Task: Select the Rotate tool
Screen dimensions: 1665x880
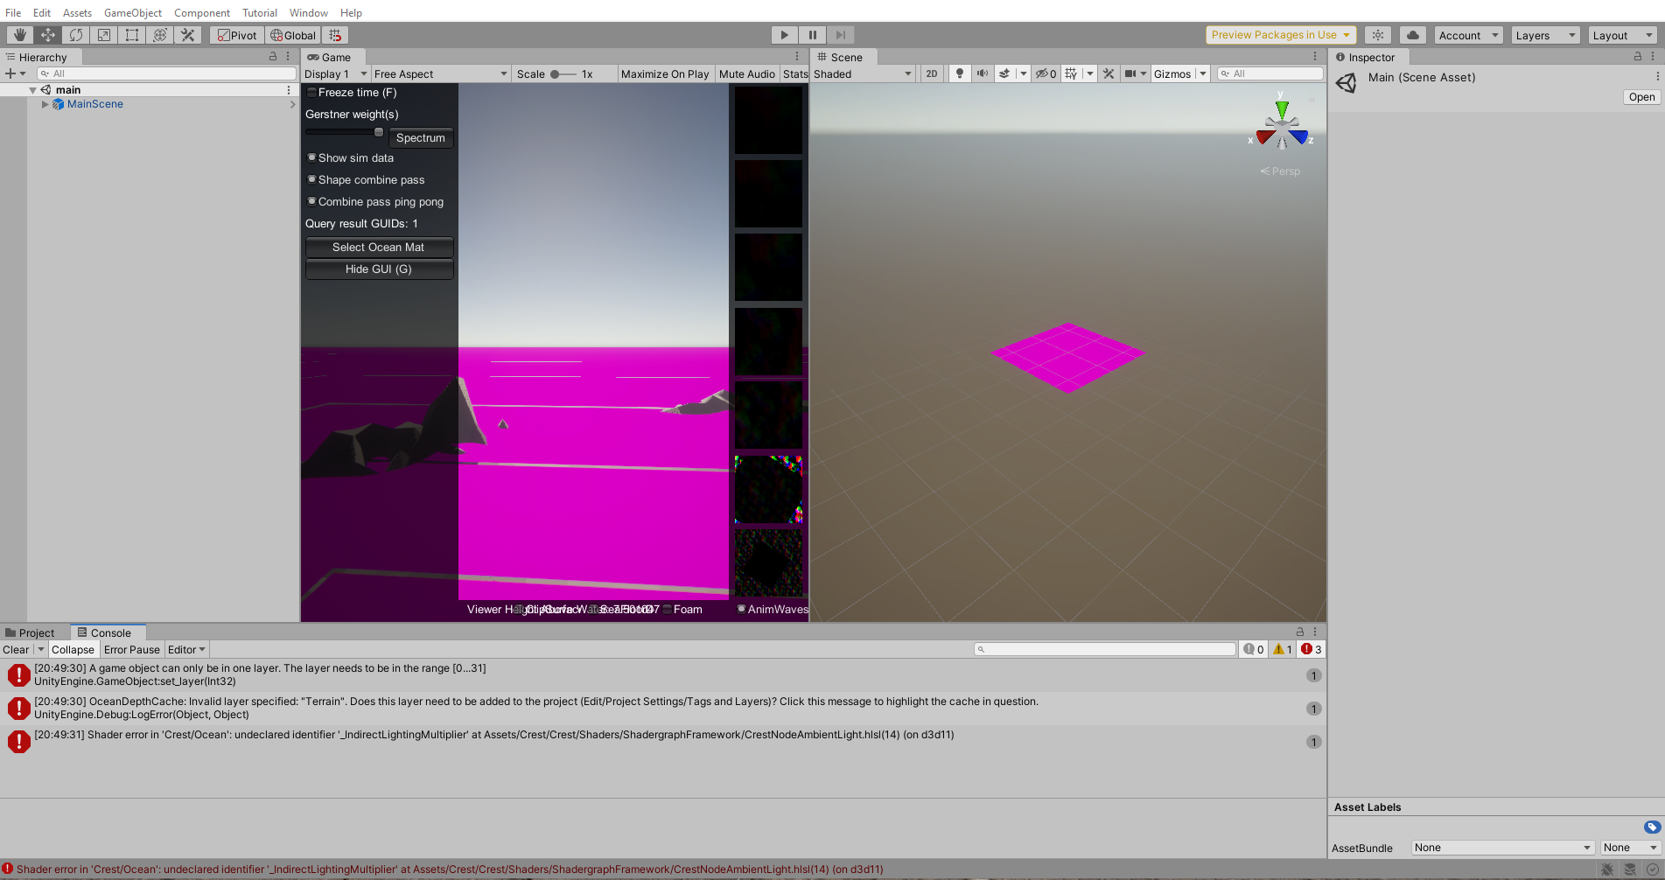Action: [x=76, y=35]
